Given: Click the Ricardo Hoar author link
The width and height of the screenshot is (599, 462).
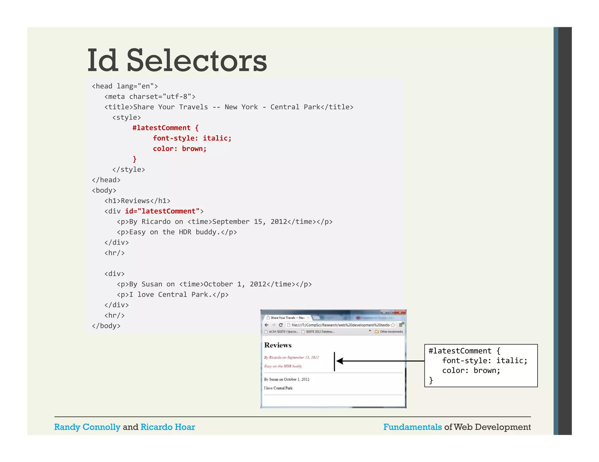Looking at the screenshot, I should (168, 427).
